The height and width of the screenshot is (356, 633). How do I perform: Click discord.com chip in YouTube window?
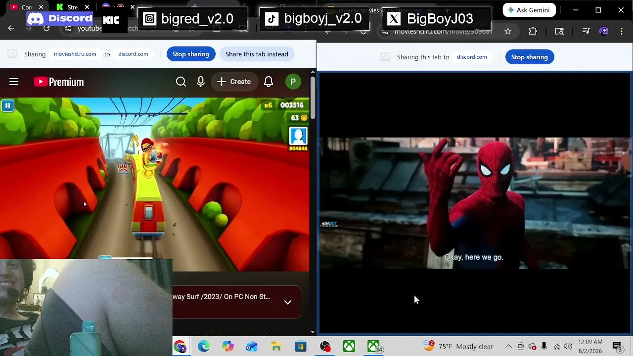point(133,54)
